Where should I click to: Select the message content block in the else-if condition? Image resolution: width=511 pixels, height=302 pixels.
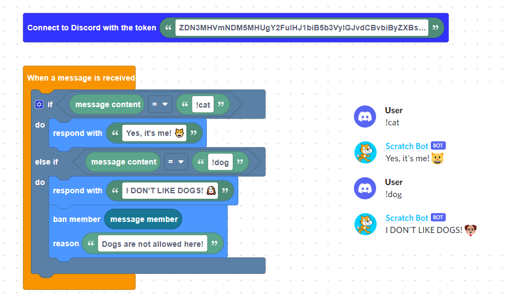click(123, 162)
